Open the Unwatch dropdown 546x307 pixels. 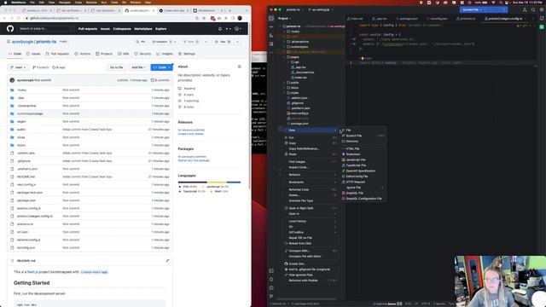pyautogui.click(x=163, y=42)
